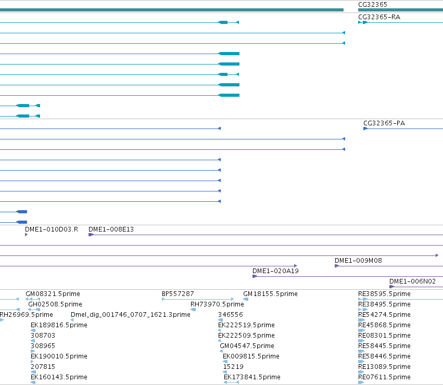This screenshot has width=443, height=385.
Task: Click the BP557287 EST feature line
Action: (198, 299)
